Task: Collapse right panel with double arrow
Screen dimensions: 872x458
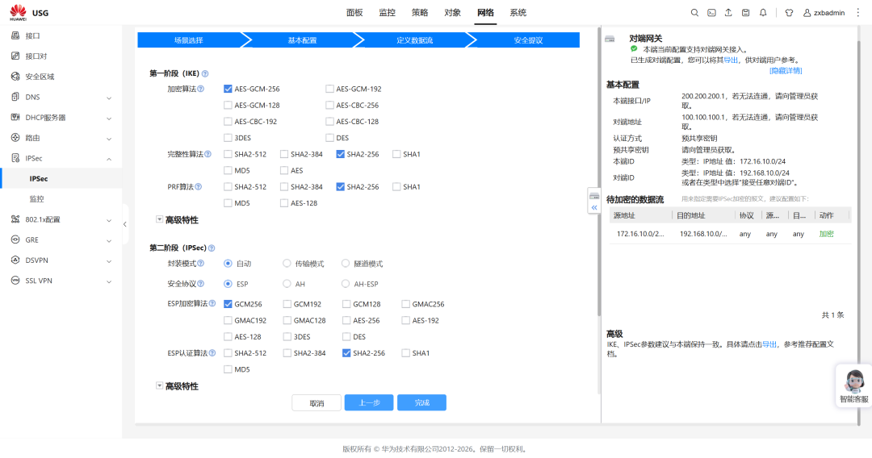Action: pyautogui.click(x=594, y=207)
